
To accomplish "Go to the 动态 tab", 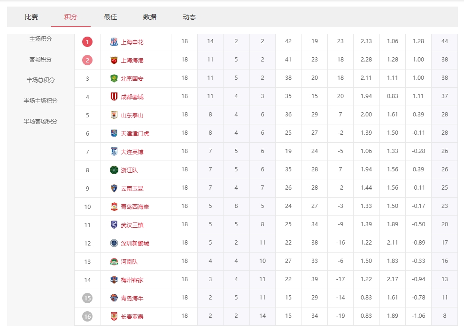I will click(x=189, y=17).
